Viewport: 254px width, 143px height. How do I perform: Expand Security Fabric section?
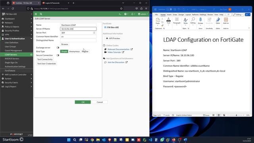click(17, 83)
